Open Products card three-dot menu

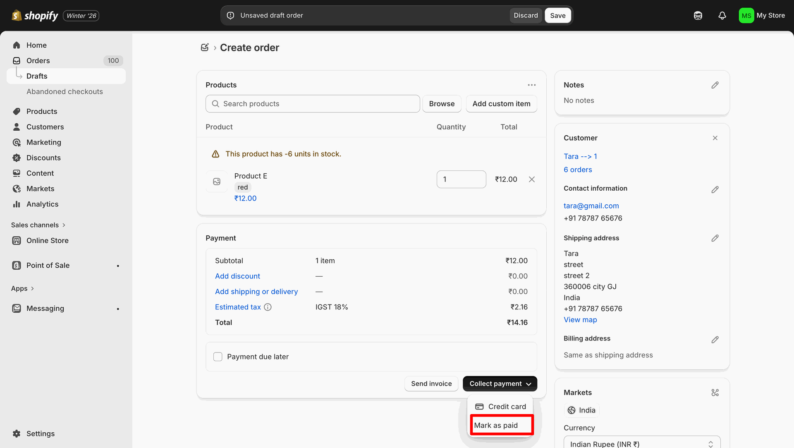[532, 85]
